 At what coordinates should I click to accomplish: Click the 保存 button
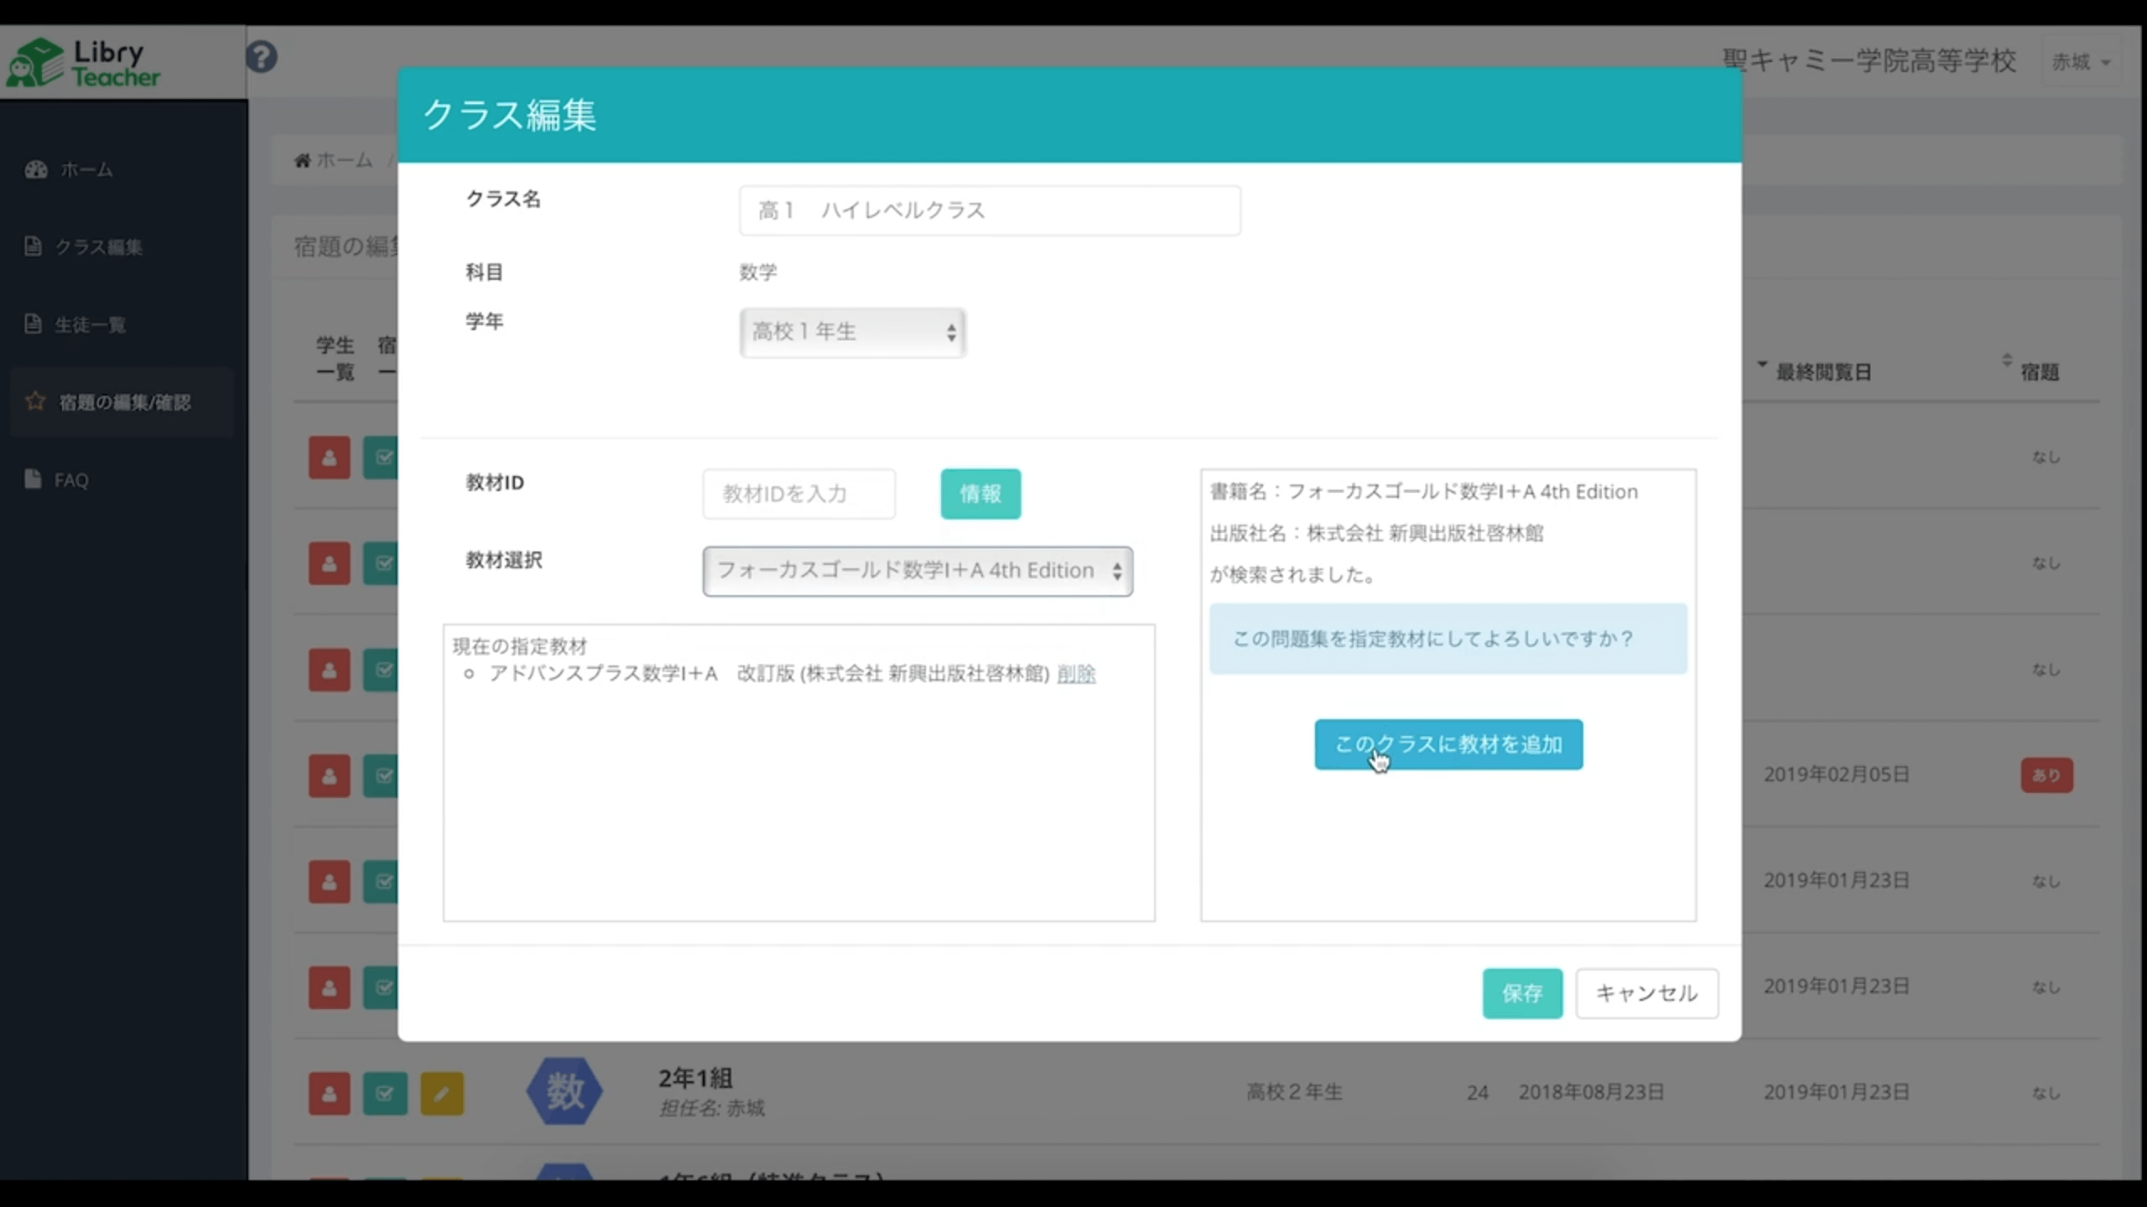1521,993
